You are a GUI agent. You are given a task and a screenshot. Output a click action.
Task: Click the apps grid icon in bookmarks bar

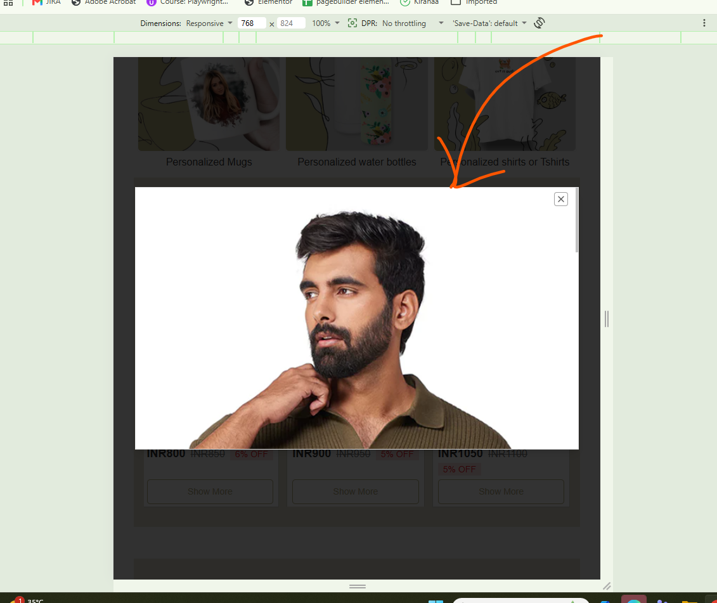coord(8,3)
